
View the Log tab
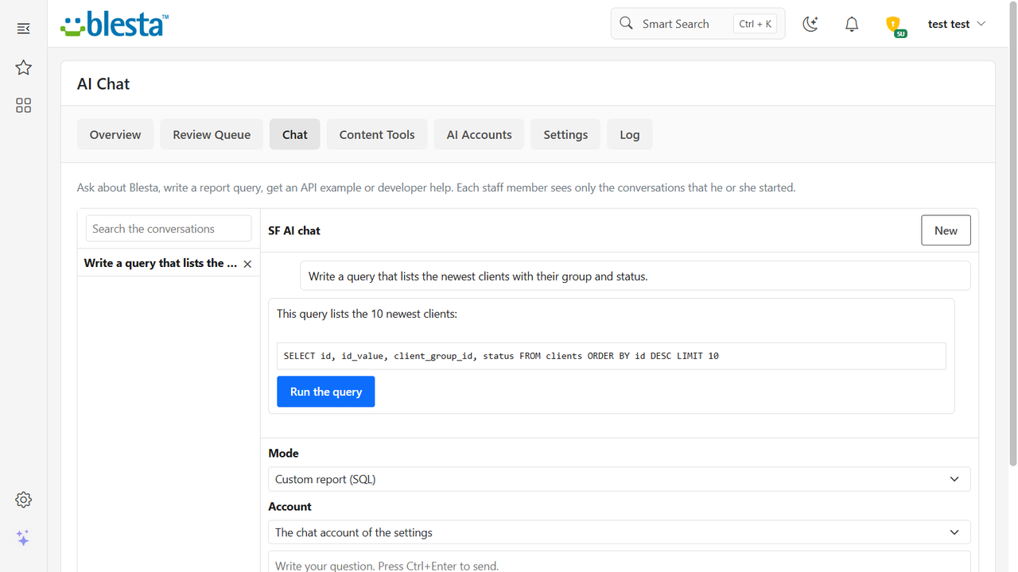coord(630,134)
